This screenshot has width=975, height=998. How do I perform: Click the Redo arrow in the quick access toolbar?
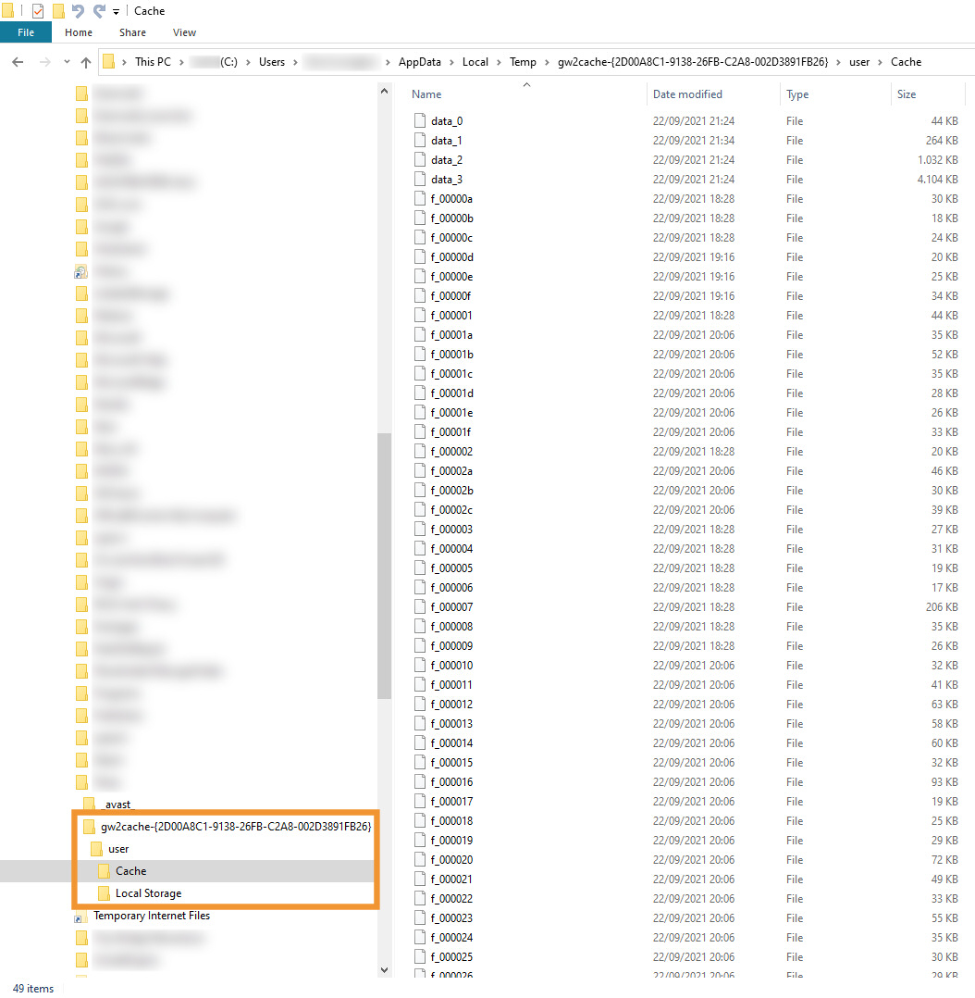click(98, 11)
